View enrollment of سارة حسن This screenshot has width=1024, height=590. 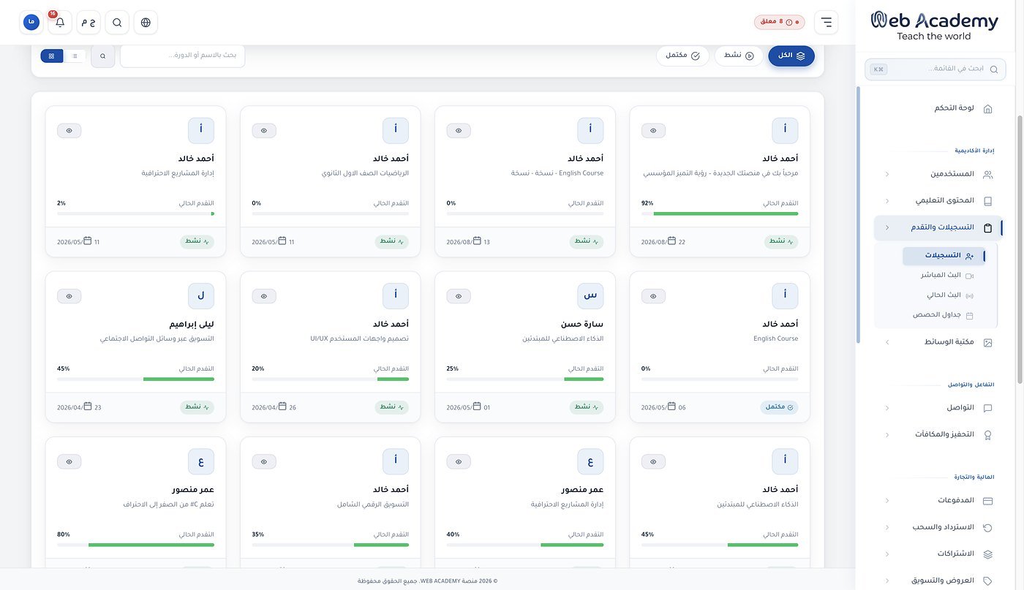[x=459, y=296]
